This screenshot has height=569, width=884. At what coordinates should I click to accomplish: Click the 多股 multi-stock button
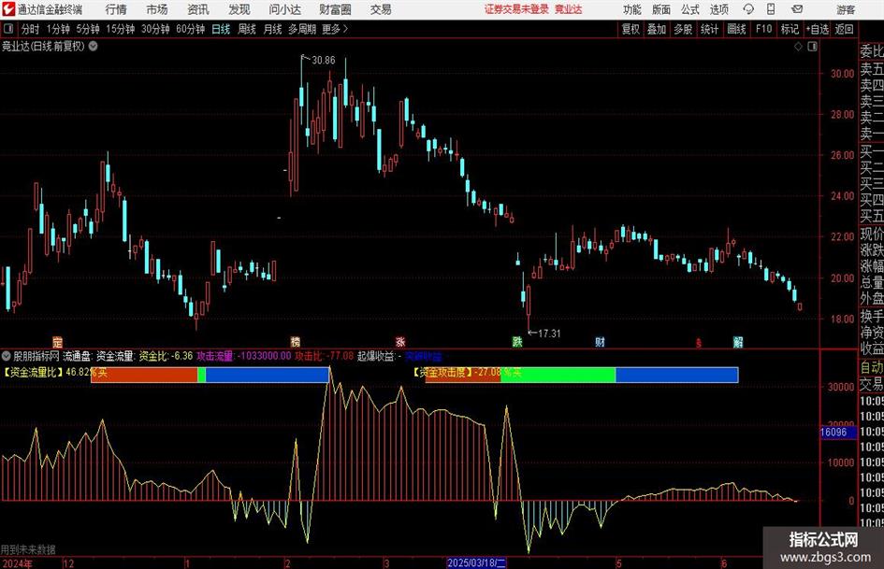(x=683, y=29)
